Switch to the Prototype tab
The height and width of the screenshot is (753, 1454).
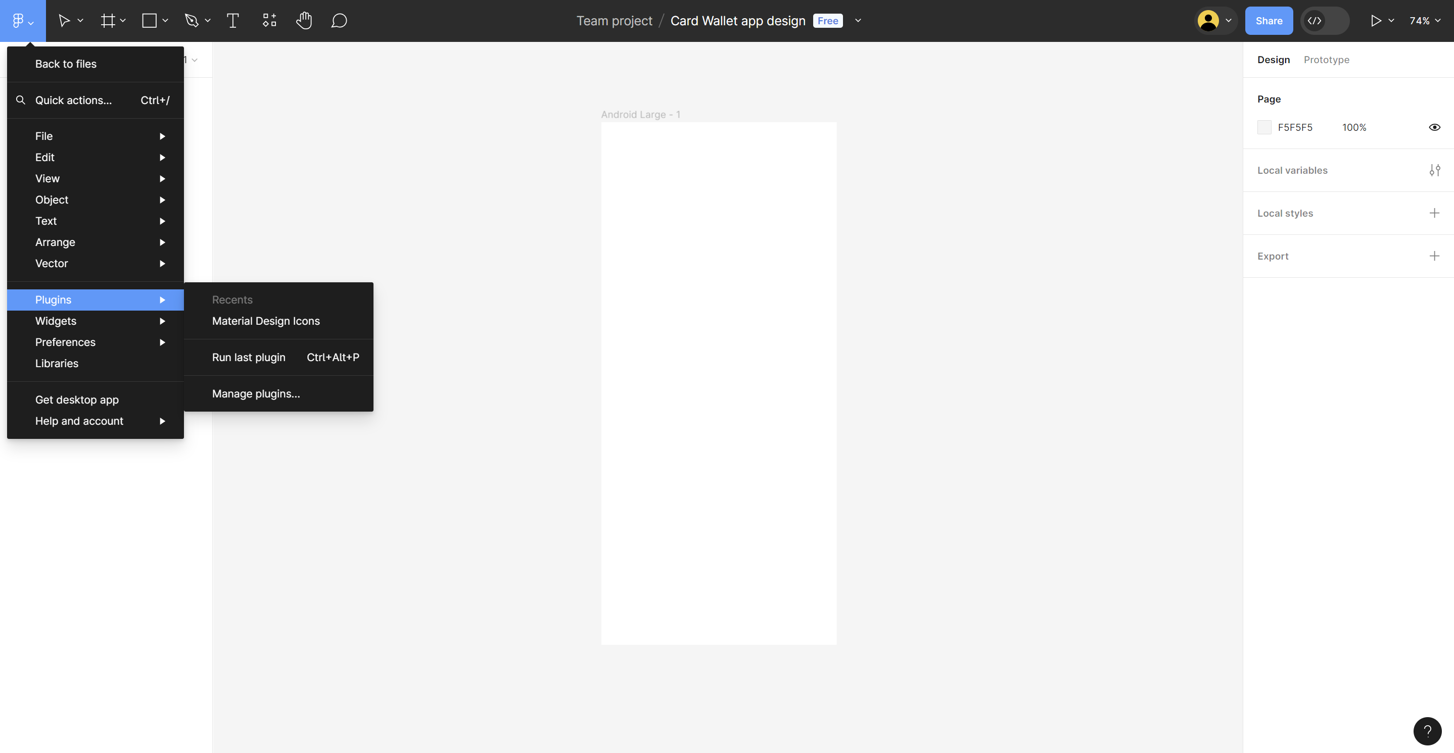click(x=1326, y=60)
